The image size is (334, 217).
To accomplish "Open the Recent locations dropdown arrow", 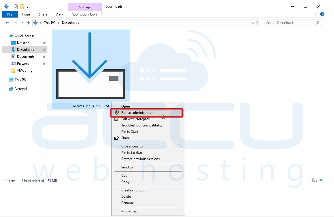I will 22,22.
